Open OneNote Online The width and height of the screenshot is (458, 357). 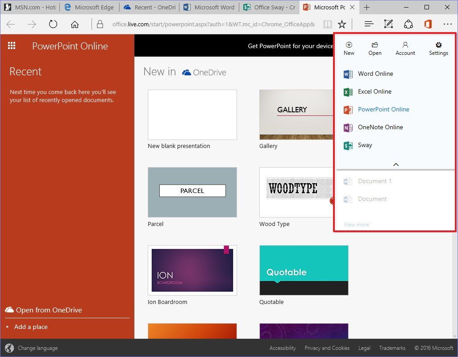tap(380, 127)
